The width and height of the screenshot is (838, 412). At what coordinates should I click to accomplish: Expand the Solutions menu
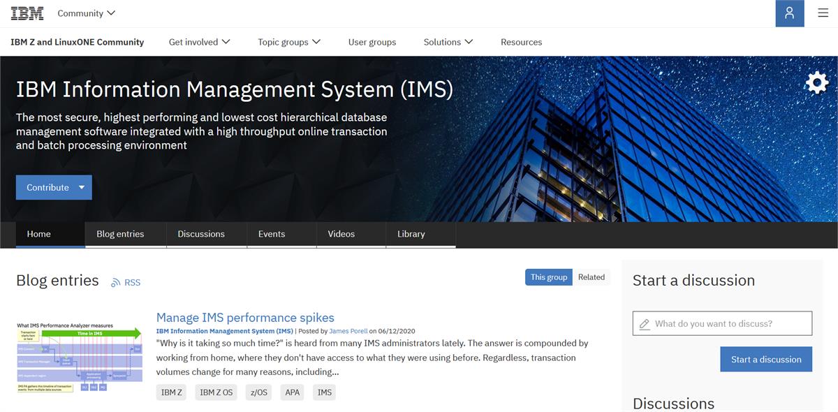click(x=448, y=42)
